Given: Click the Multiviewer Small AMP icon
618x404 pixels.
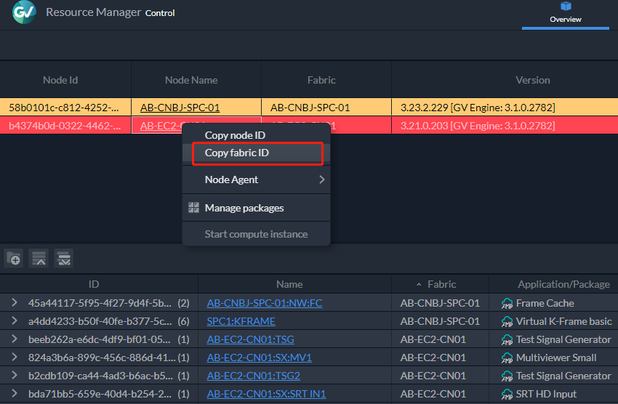Looking at the screenshot, I should [507, 357].
